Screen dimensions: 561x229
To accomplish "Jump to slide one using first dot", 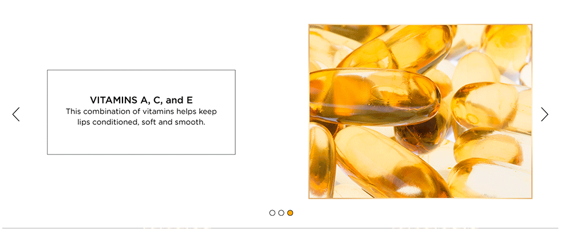I will coord(272,213).
